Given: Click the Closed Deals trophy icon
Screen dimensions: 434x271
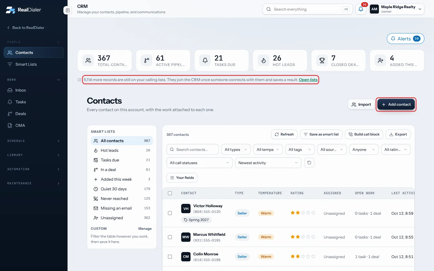Looking at the screenshot, I should coord(322,61).
